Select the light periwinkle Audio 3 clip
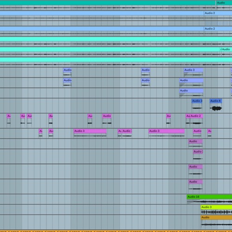 (193, 70)
